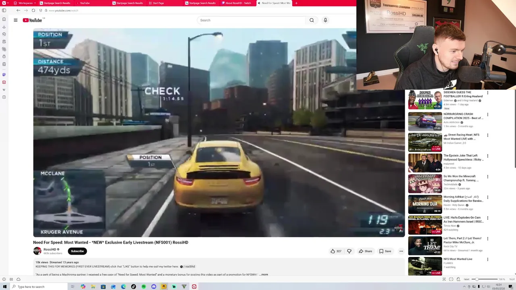Open the Notes panel
The image size is (516, 290).
point(4,41)
